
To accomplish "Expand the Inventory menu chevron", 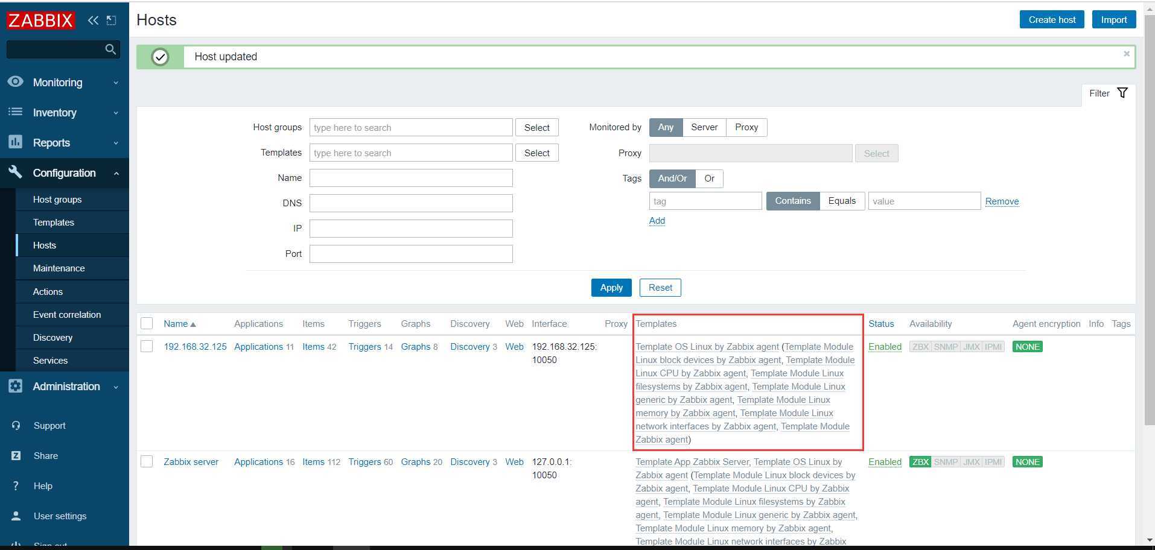I will click(x=116, y=113).
